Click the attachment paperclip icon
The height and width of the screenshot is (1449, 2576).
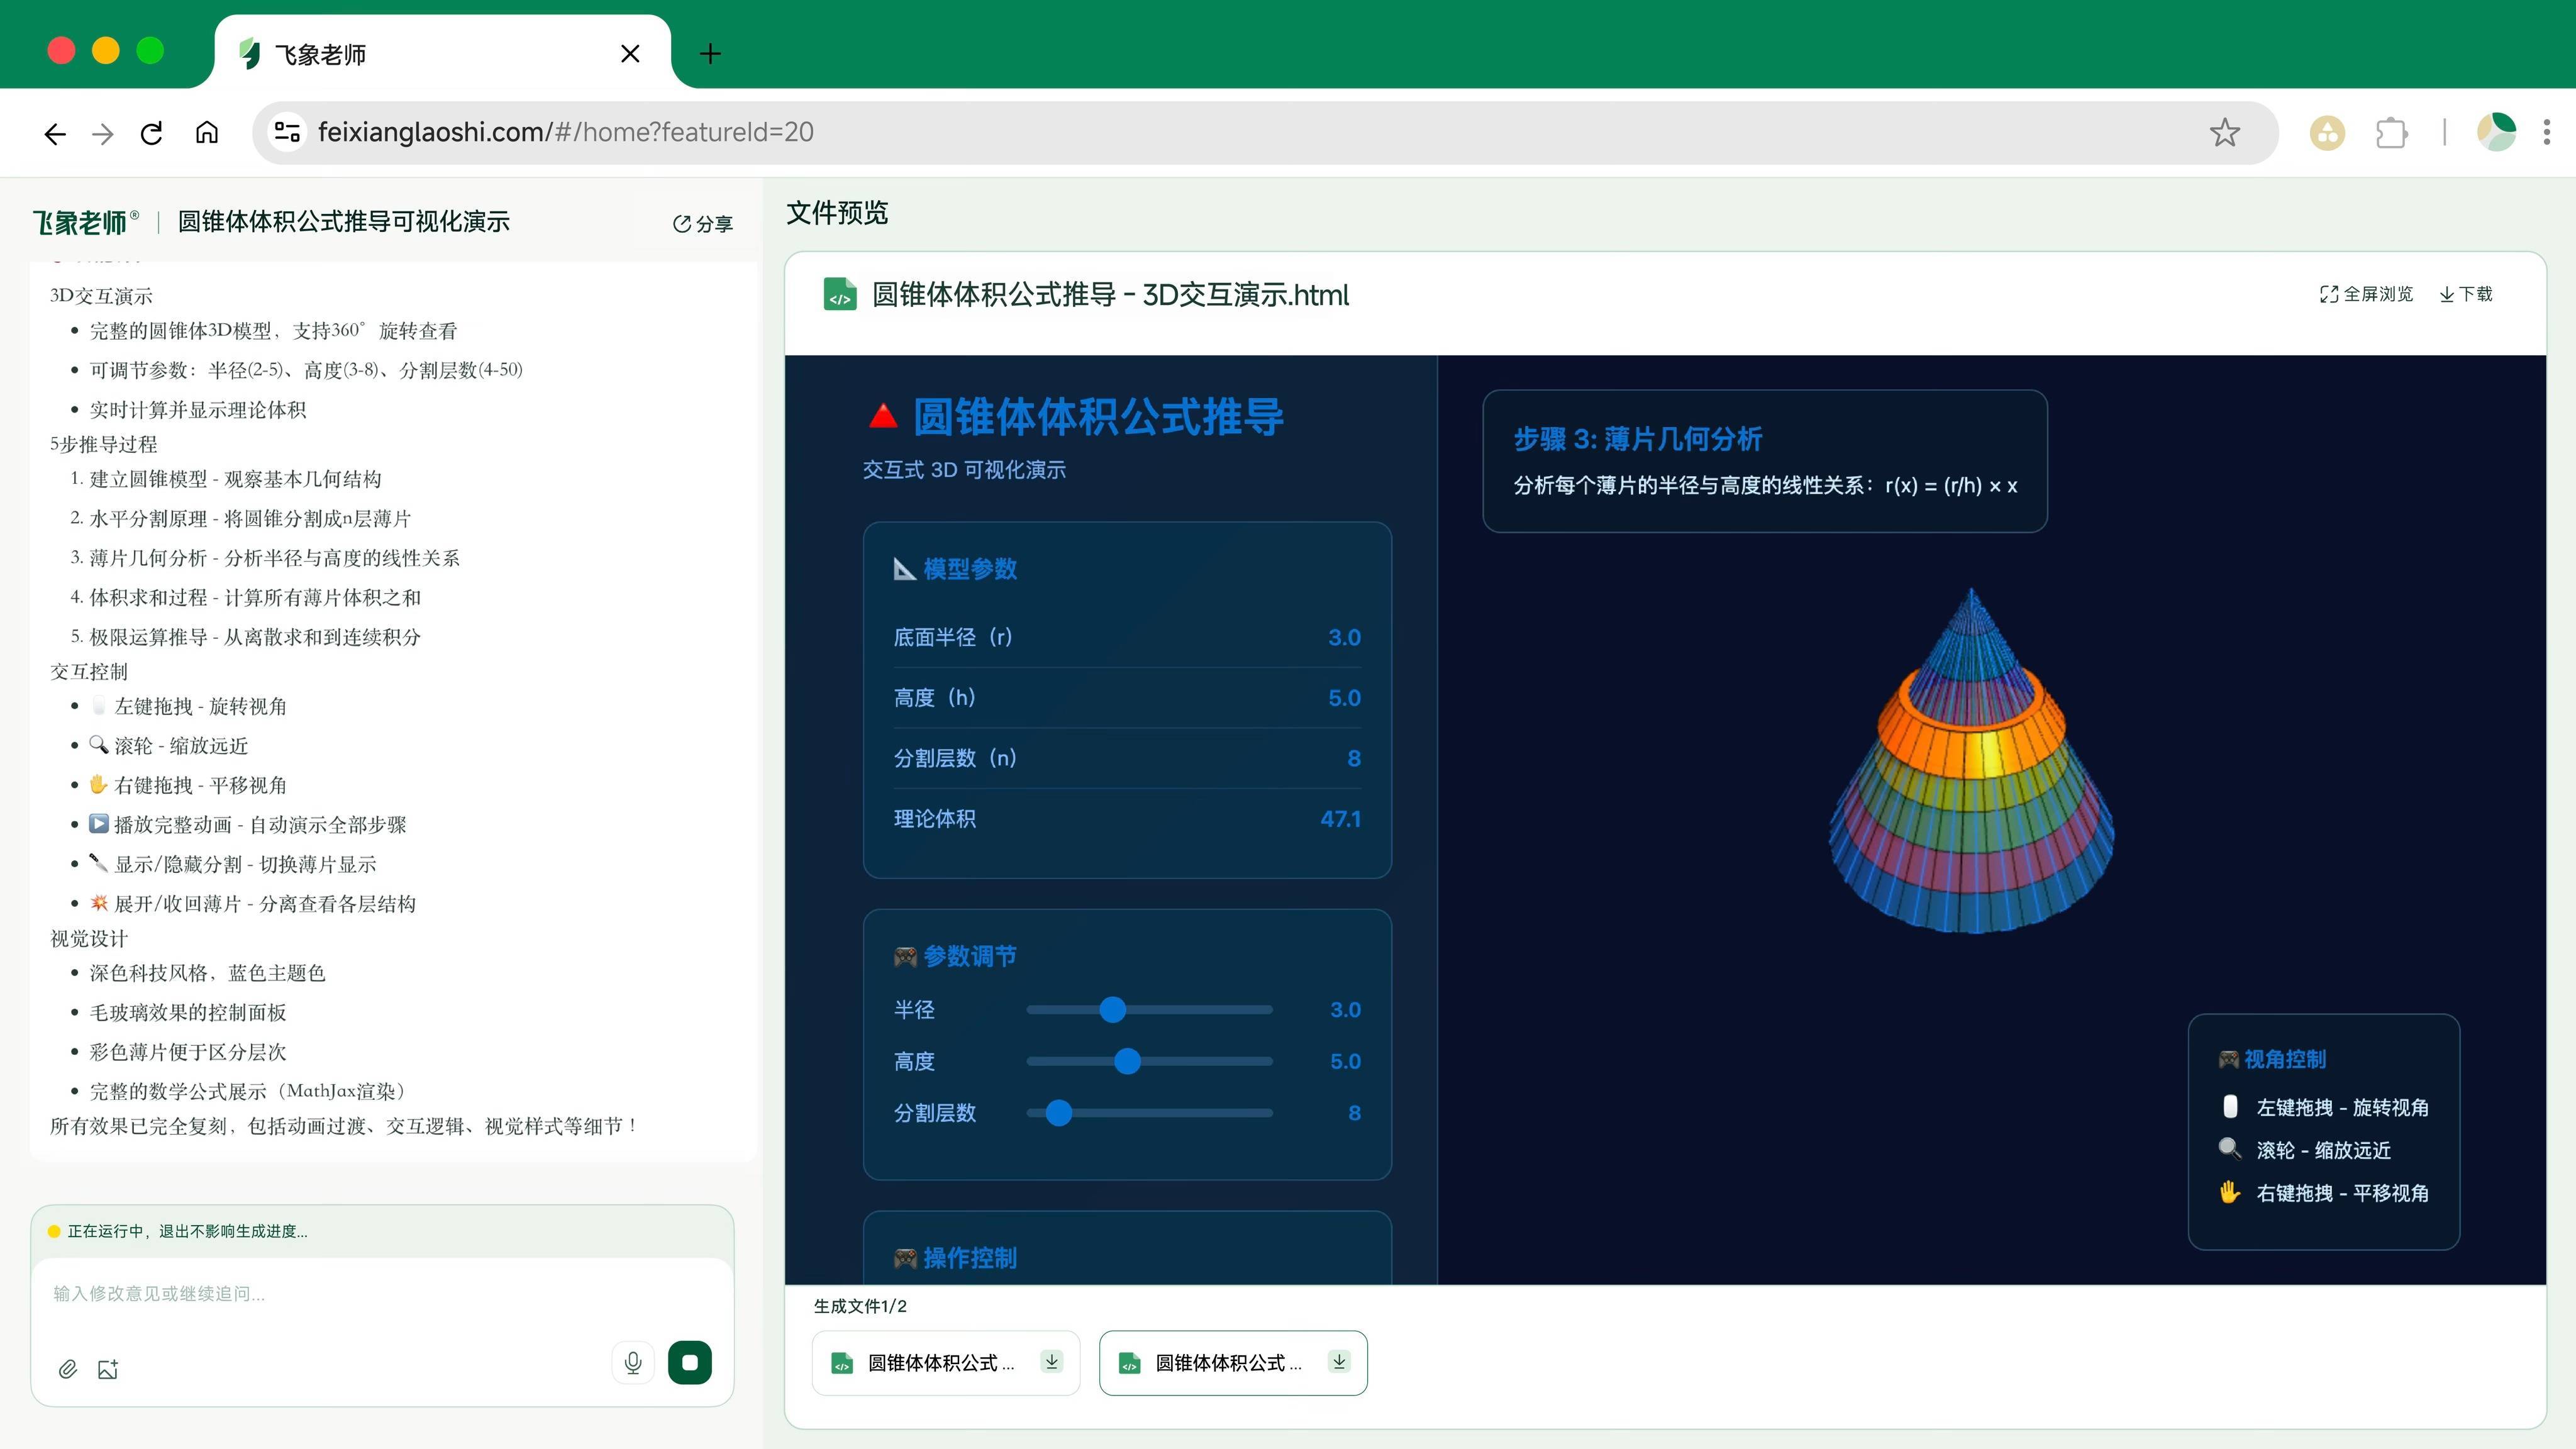pos(67,1369)
